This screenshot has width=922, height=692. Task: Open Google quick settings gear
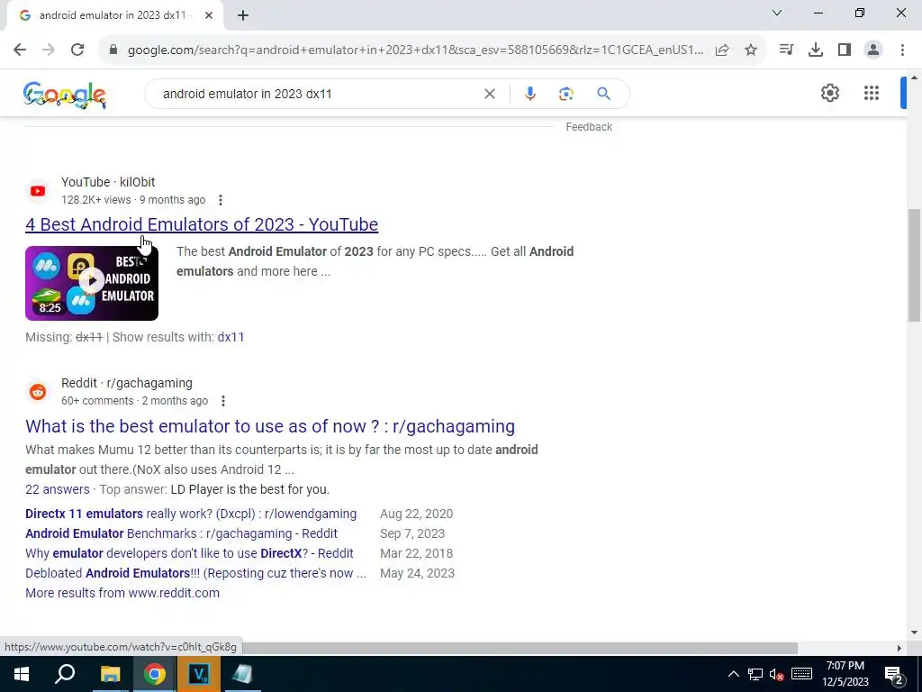click(829, 93)
